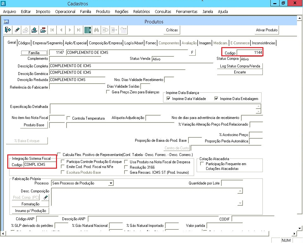Go to previous record arrow
Image resolution: width=303 pixels, height=243 pixels.
pos(61,30)
